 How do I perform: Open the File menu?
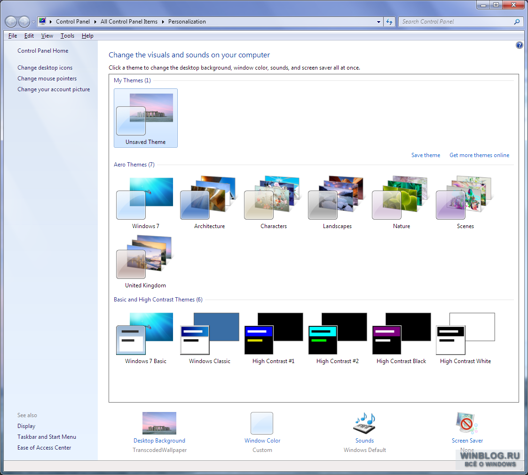[x=12, y=36]
